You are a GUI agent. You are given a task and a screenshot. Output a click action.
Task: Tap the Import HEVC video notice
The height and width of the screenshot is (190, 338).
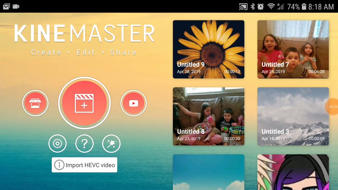(x=84, y=165)
